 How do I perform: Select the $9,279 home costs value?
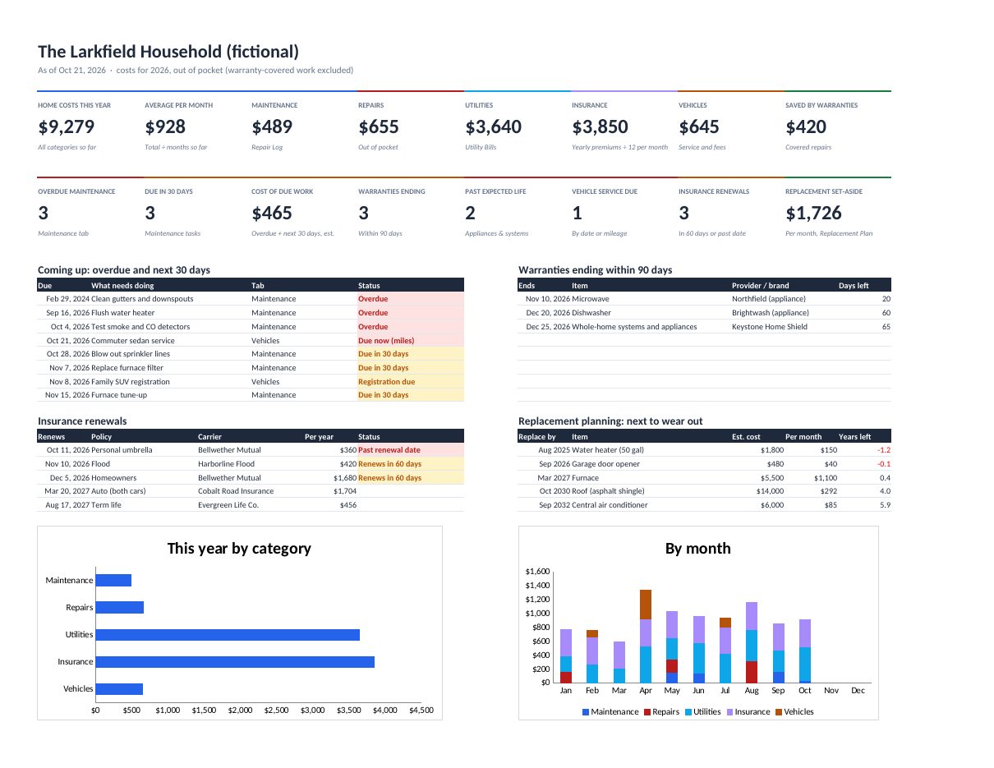tap(67, 126)
